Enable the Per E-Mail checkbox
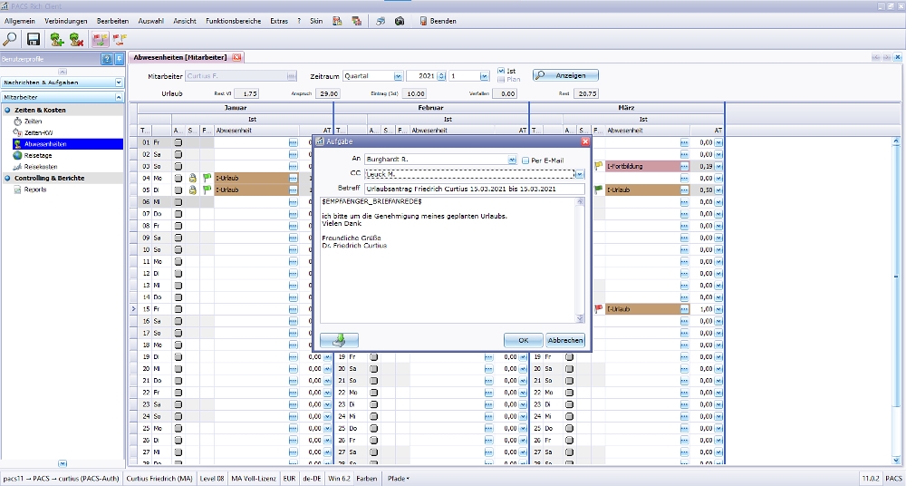The height and width of the screenshot is (486, 906). (525, 160)
